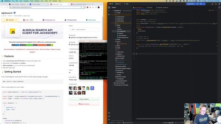Select the Post.tsx editor tab in WebStorm
Screen dimensions: 221x124
point(149,8)
